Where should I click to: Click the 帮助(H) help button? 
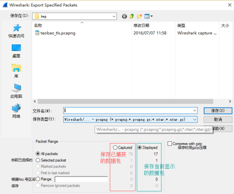tap(222, 129)
